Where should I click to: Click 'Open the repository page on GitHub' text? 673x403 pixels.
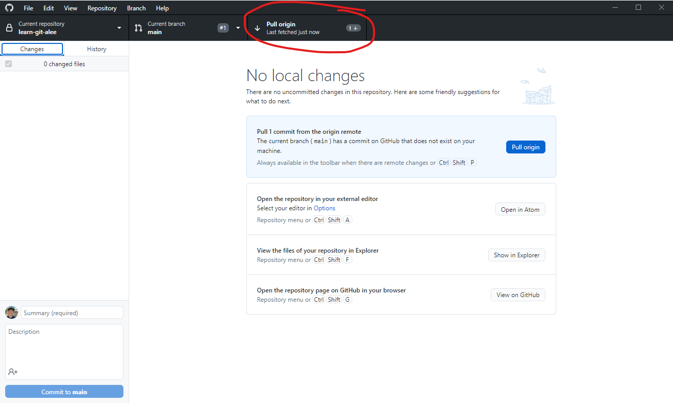[331, 290]
